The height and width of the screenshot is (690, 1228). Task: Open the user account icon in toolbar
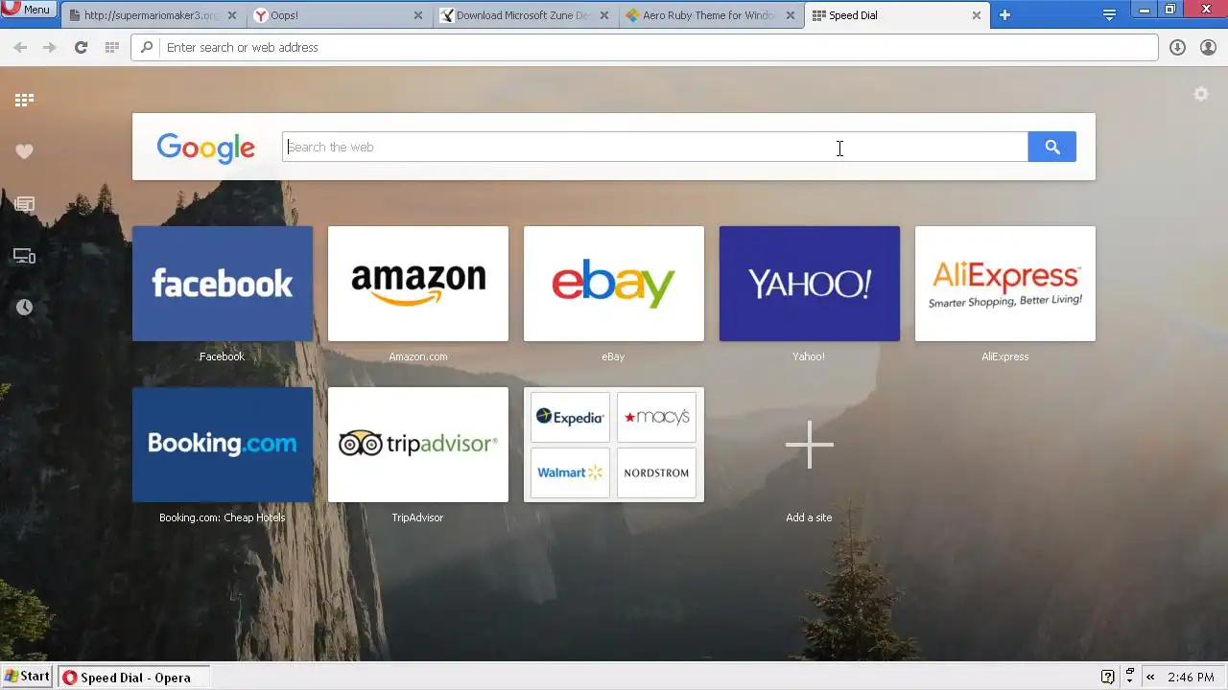coord(1208,47)
